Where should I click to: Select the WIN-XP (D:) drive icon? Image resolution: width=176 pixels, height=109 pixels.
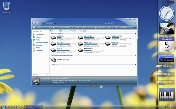tap(81, 38)
